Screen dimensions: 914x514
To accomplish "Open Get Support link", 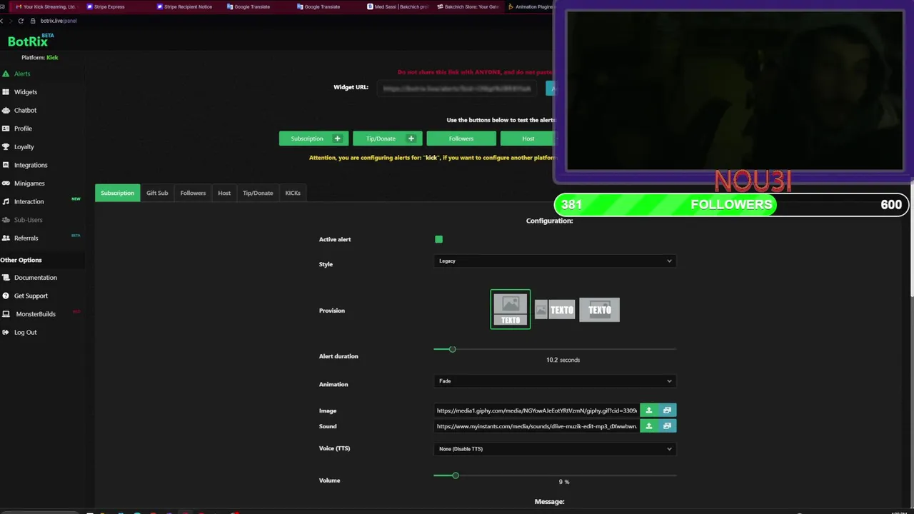I will (31, 296).
